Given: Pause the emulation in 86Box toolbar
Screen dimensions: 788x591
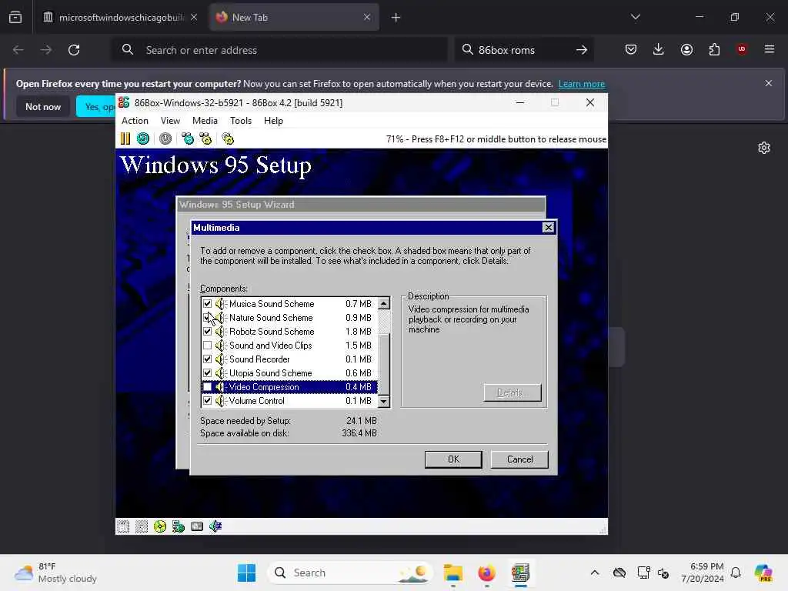Looking at the screenshot, I should 125,139.
